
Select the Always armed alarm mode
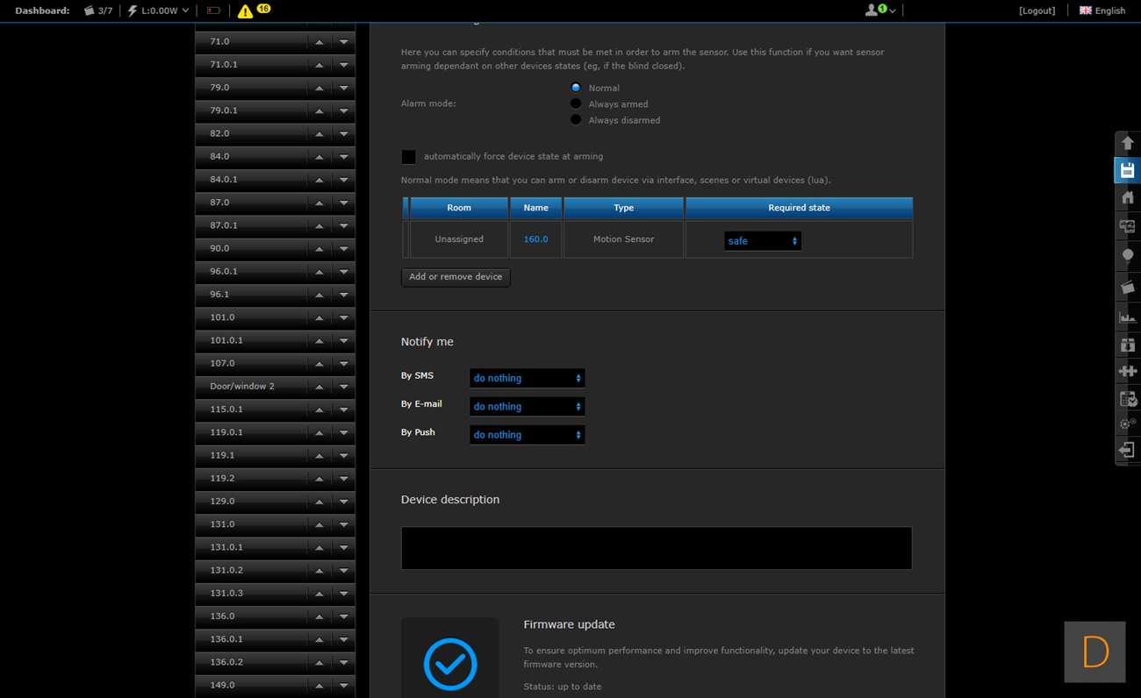576,104
